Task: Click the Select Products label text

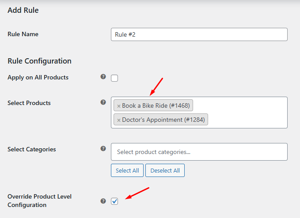Action: tap(29, 103)
